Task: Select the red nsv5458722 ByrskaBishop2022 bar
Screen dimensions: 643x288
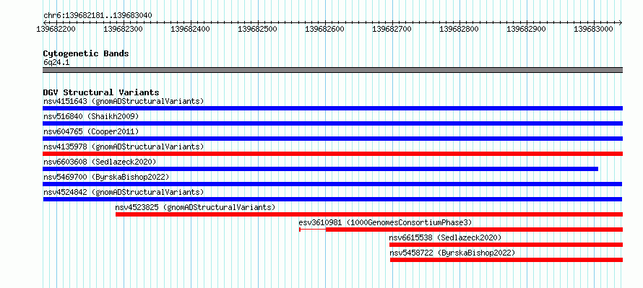Action: [x=506, y=260]
